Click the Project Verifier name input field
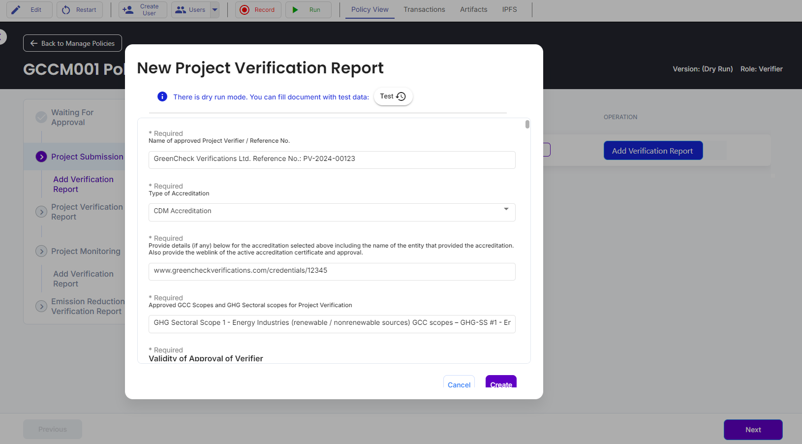The image size is (802, 444). tap(332, 159)
